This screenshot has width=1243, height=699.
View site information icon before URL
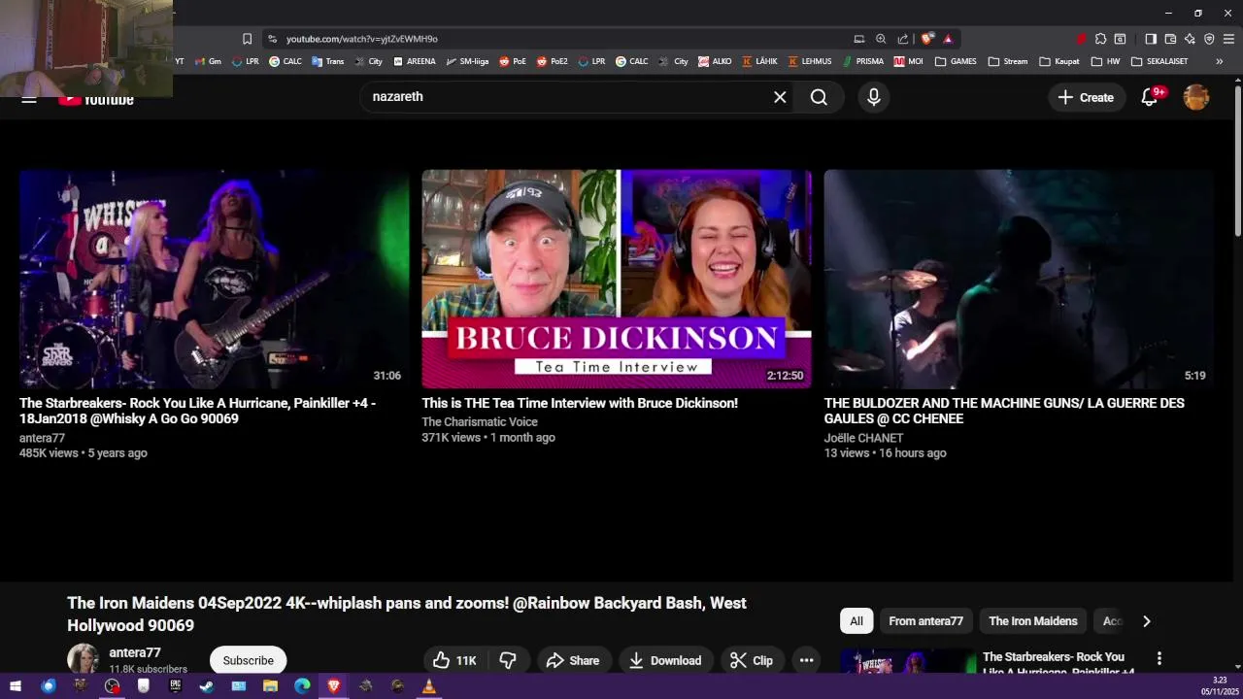click(x=272, y=39)
